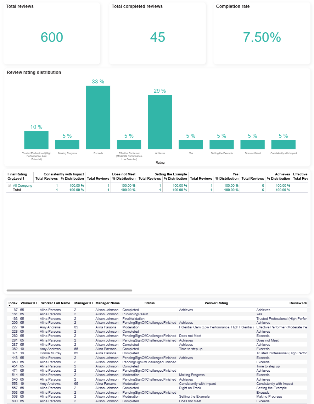
Task: Click the Does not Meet bar
Action: (x=252, y=144)
